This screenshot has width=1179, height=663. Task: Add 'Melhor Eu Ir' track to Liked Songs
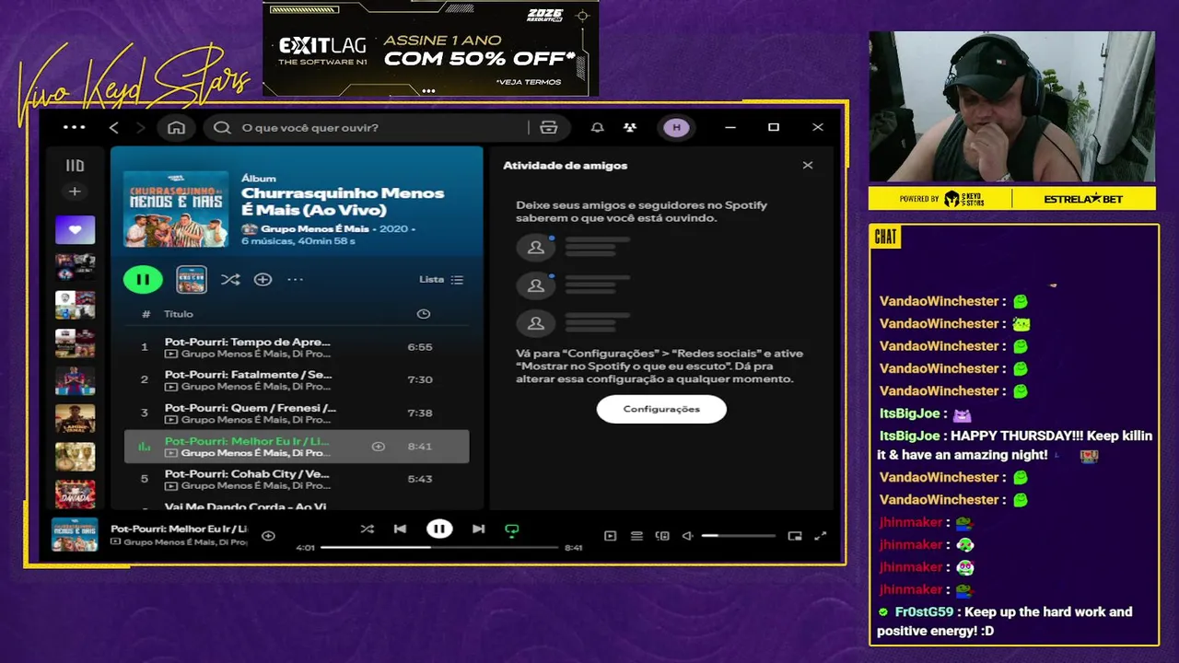pyautogui.click(x=378, y=447)
